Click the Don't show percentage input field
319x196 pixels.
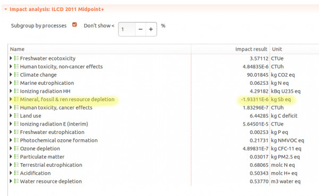pyautogui.click(x=127, y=29)
